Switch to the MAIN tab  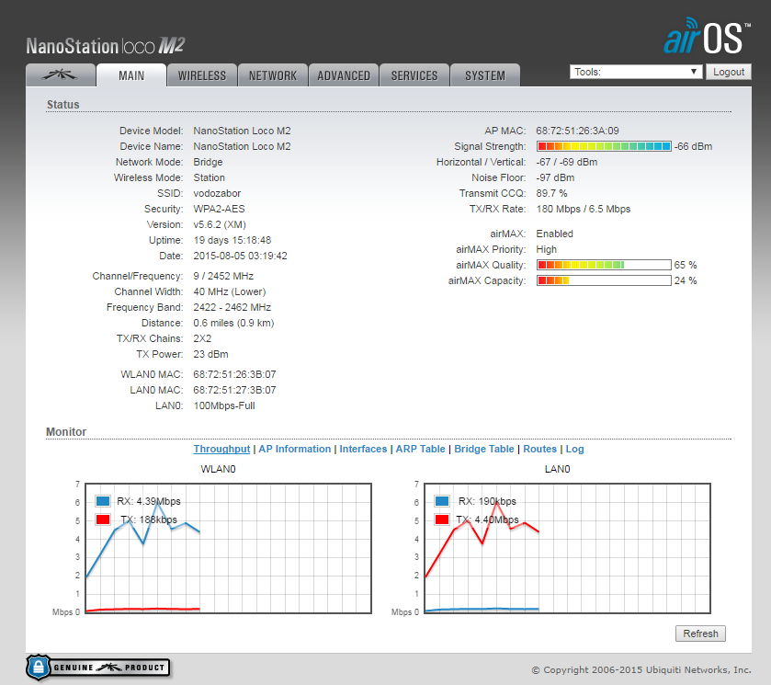tap(131, 75)
